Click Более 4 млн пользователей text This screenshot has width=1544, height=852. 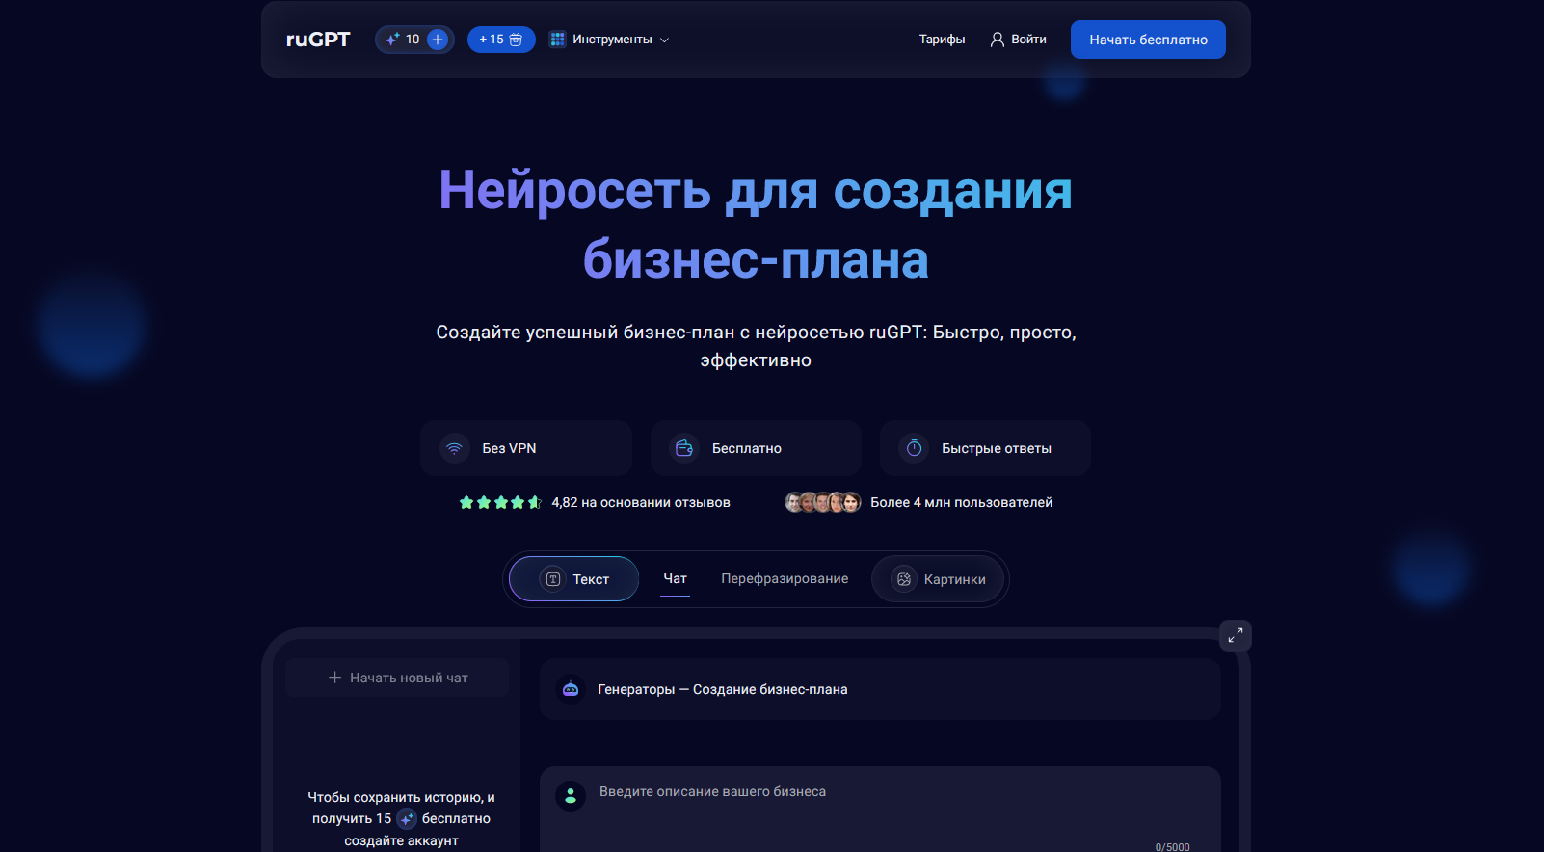961,502
